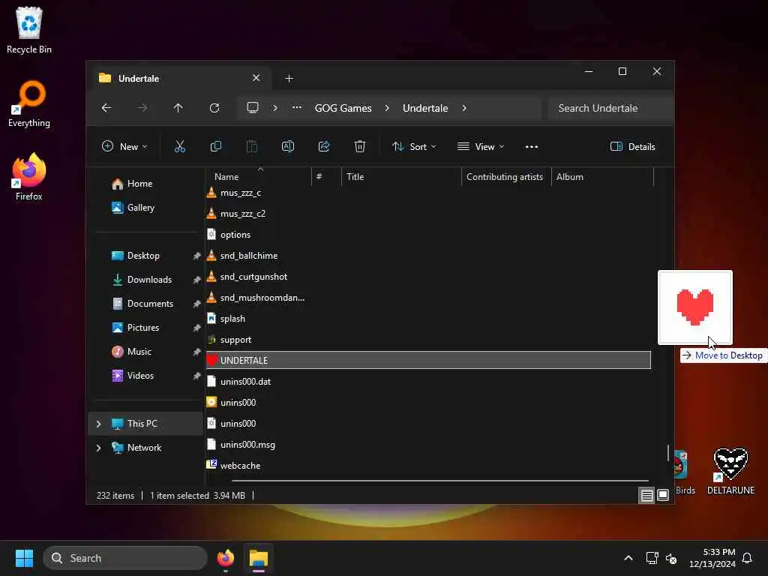The width and height of the screenshot is (768, 576).
Task: Click File Explorer in the taskbar
Action: (x=259, y=558)
